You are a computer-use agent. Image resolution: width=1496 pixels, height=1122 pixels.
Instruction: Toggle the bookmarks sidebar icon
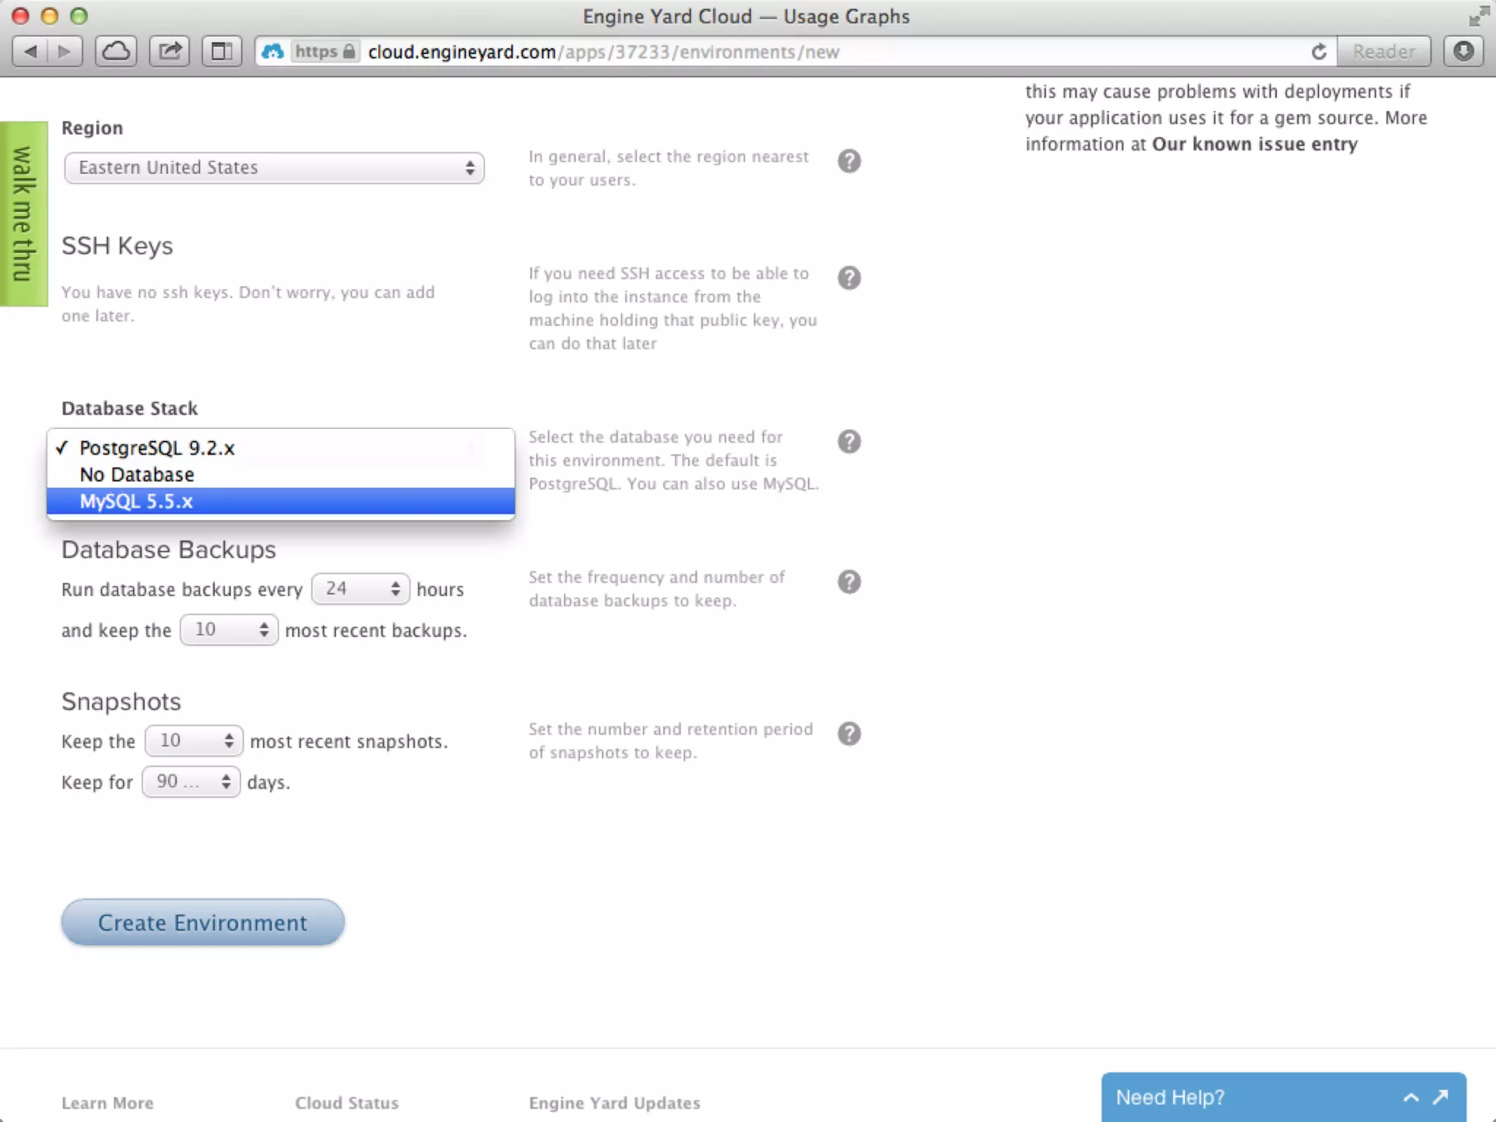(221, 52)
